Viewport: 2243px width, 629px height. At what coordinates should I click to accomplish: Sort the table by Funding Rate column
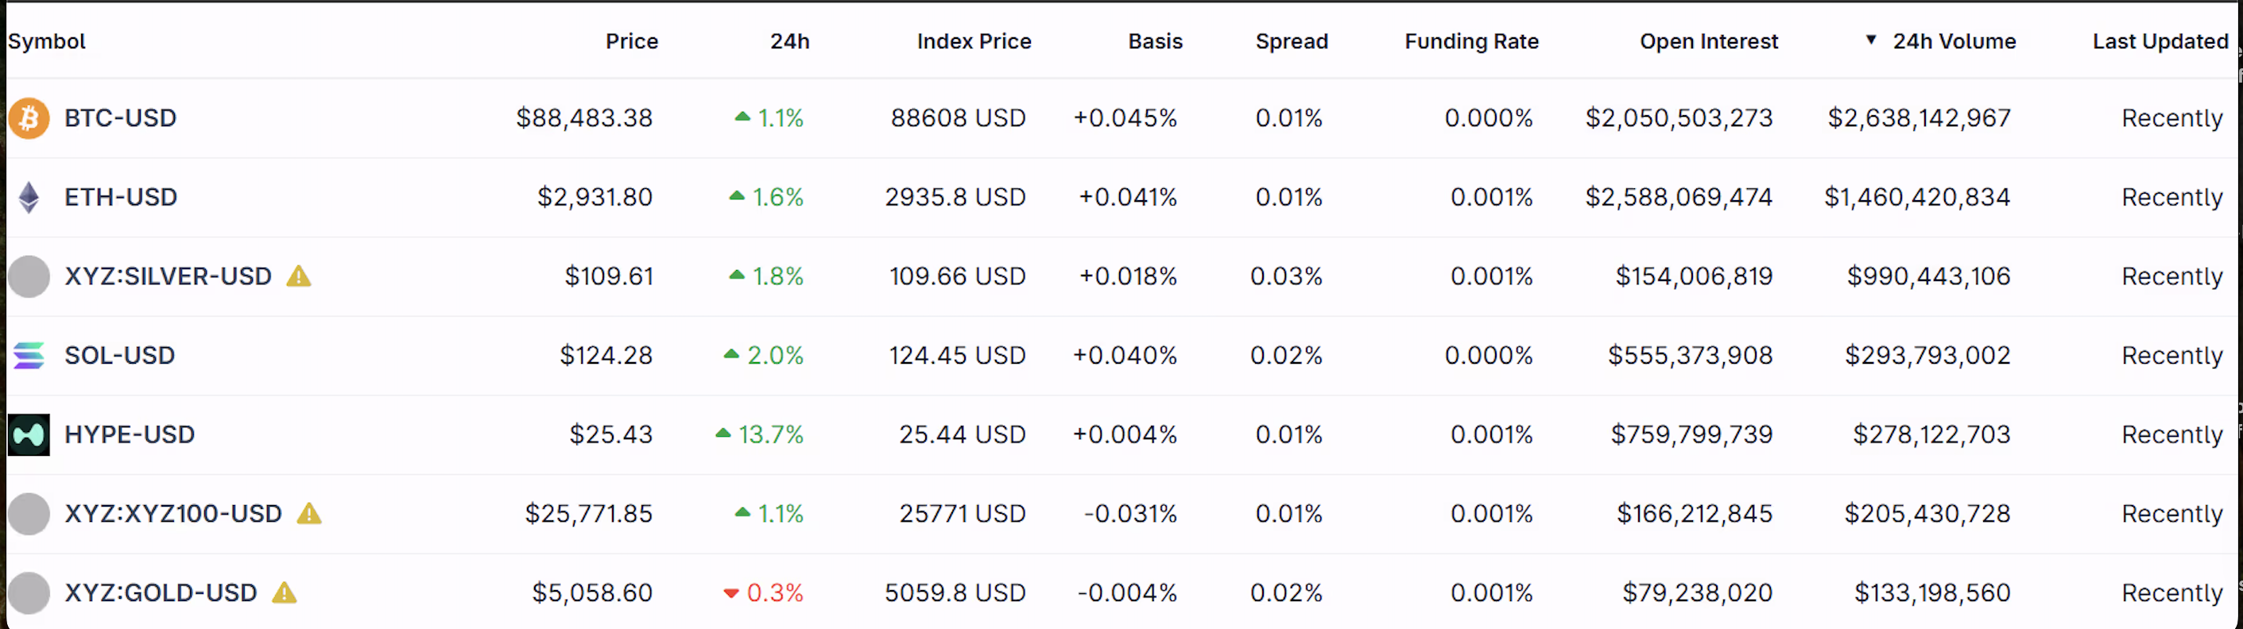[1470, 40]
